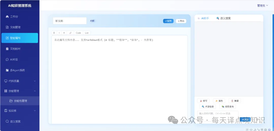Screen dimensions: 274x131
Task: Click the AI知识管理系统 logo title
Action: tap(20, 6)
